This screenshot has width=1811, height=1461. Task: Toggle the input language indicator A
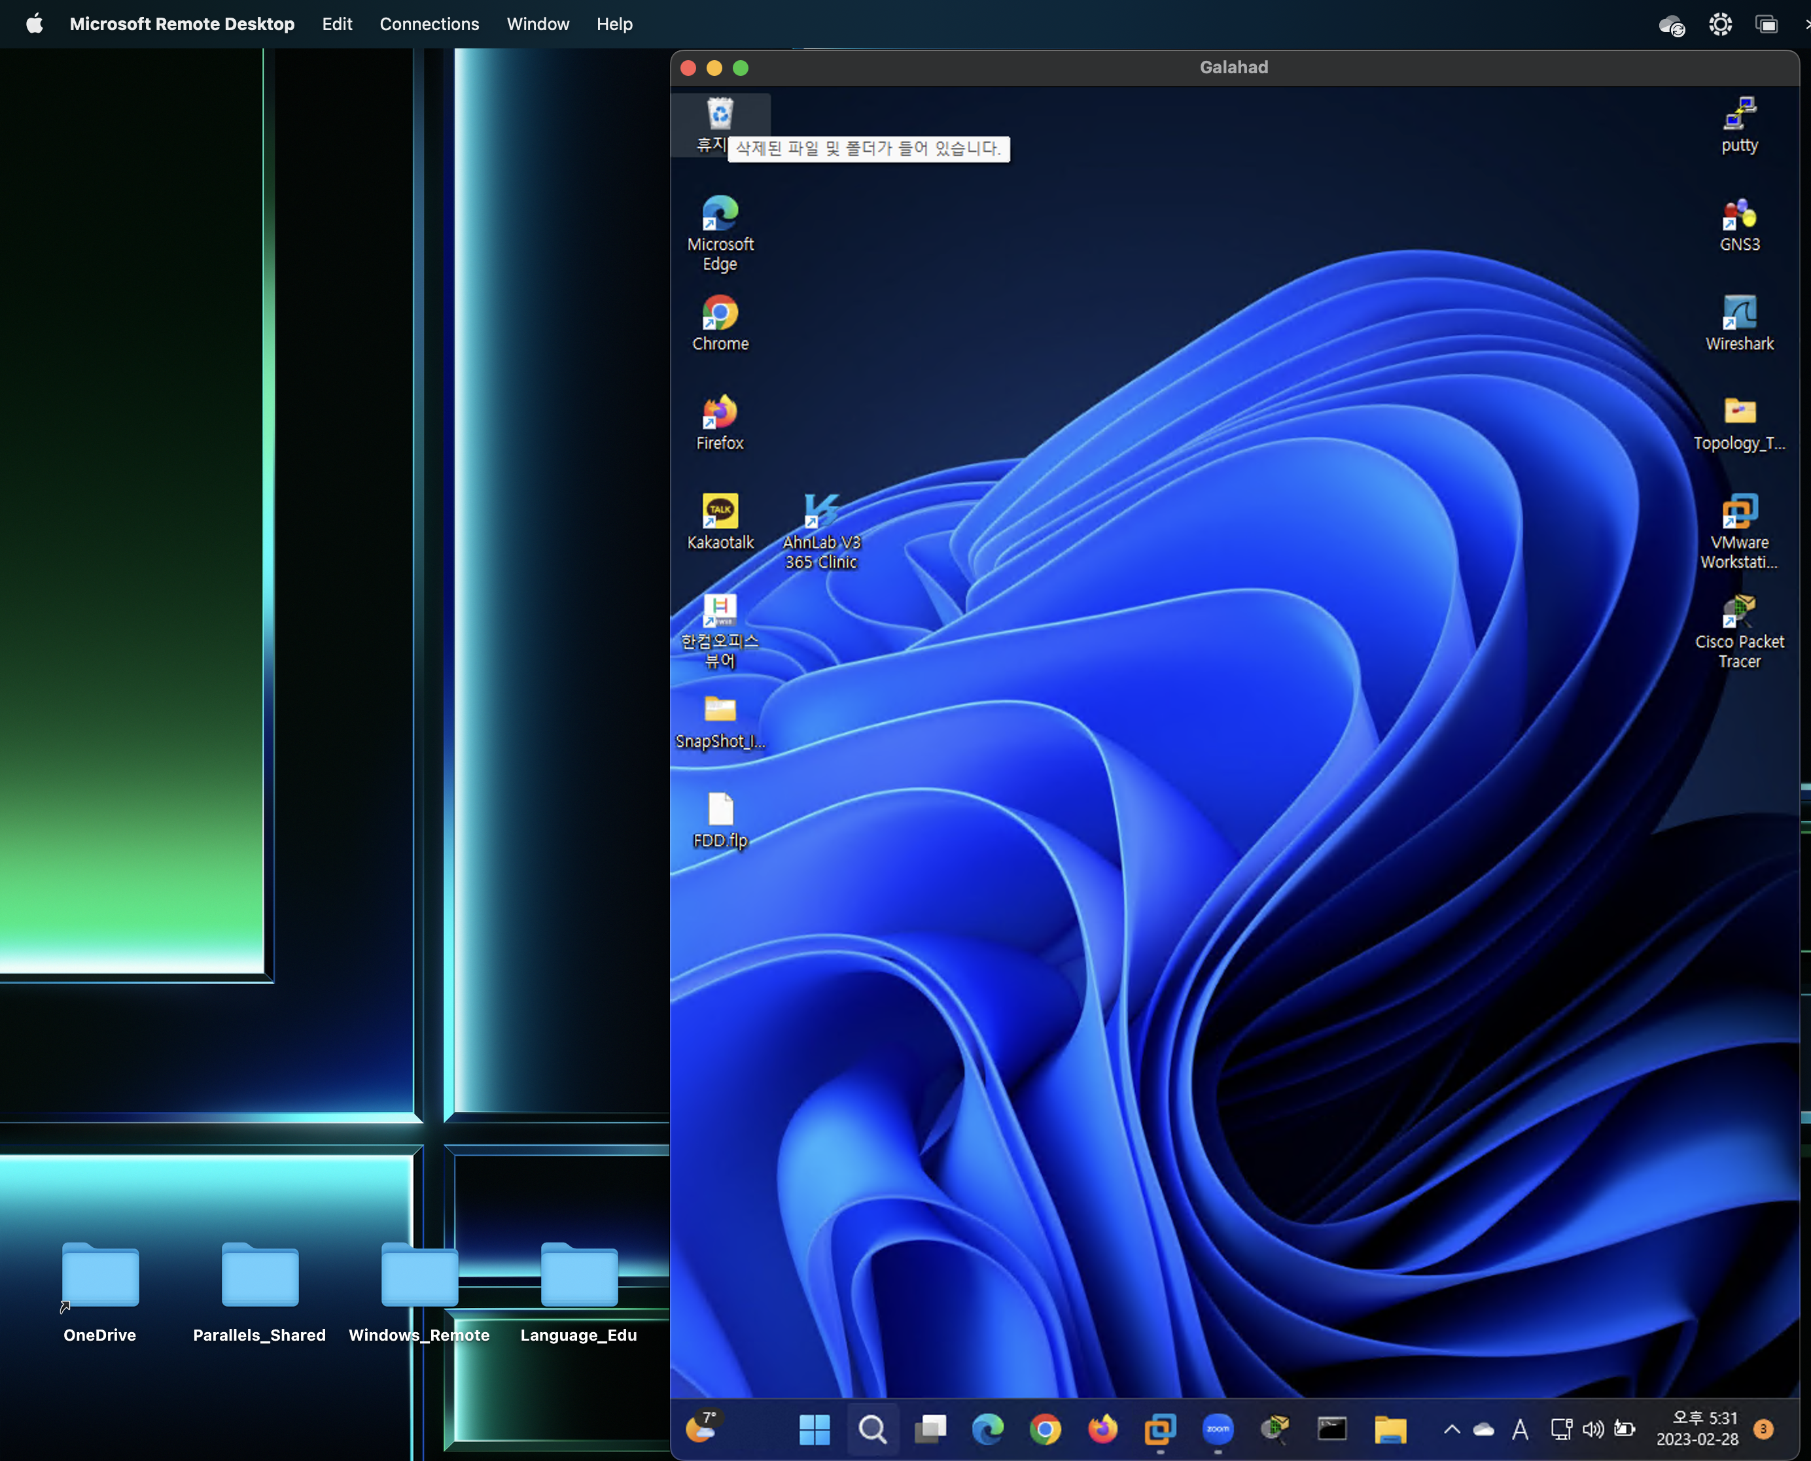[x=1520, y=1429]
